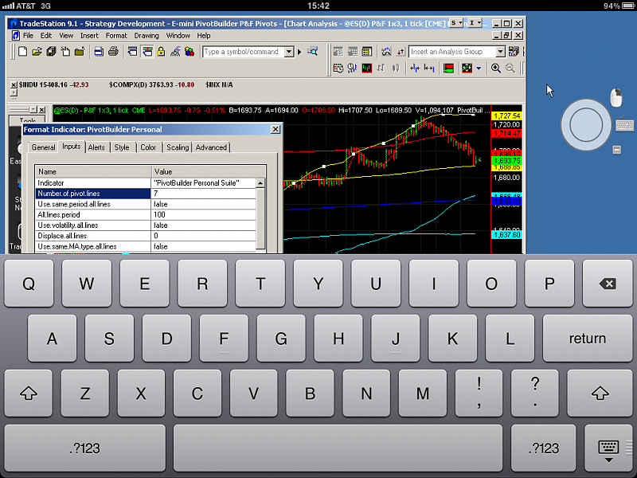637x478 pixels.
Task: Click the padlock icon in the toolbar
Action: (x=161, y=52)
